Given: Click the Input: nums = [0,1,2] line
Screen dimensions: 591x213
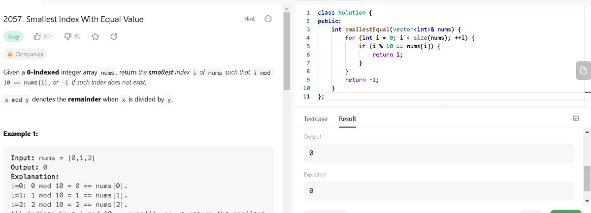Looking at the screenshot, I should 53,158.
